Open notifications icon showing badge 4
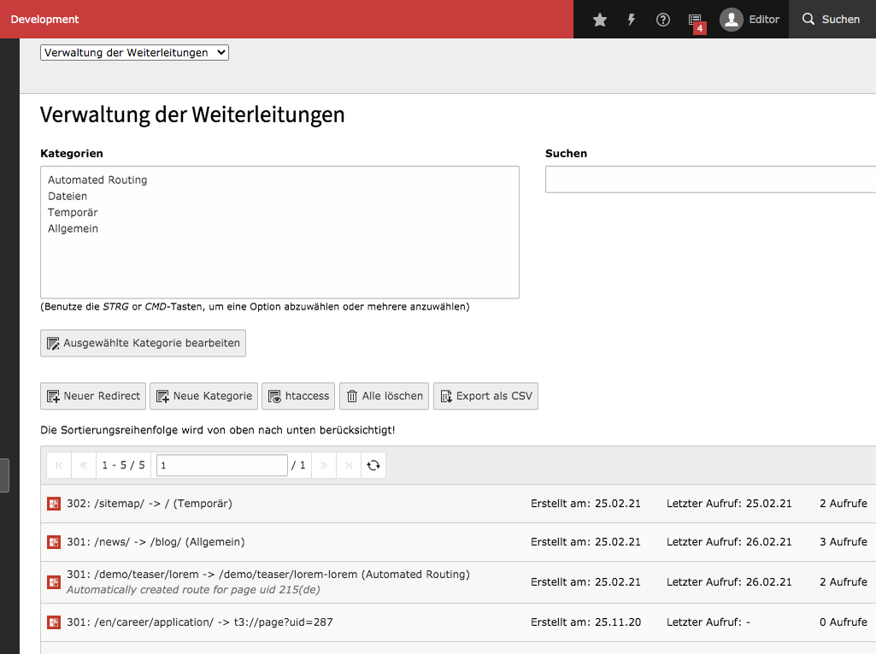 coord(694,19)
